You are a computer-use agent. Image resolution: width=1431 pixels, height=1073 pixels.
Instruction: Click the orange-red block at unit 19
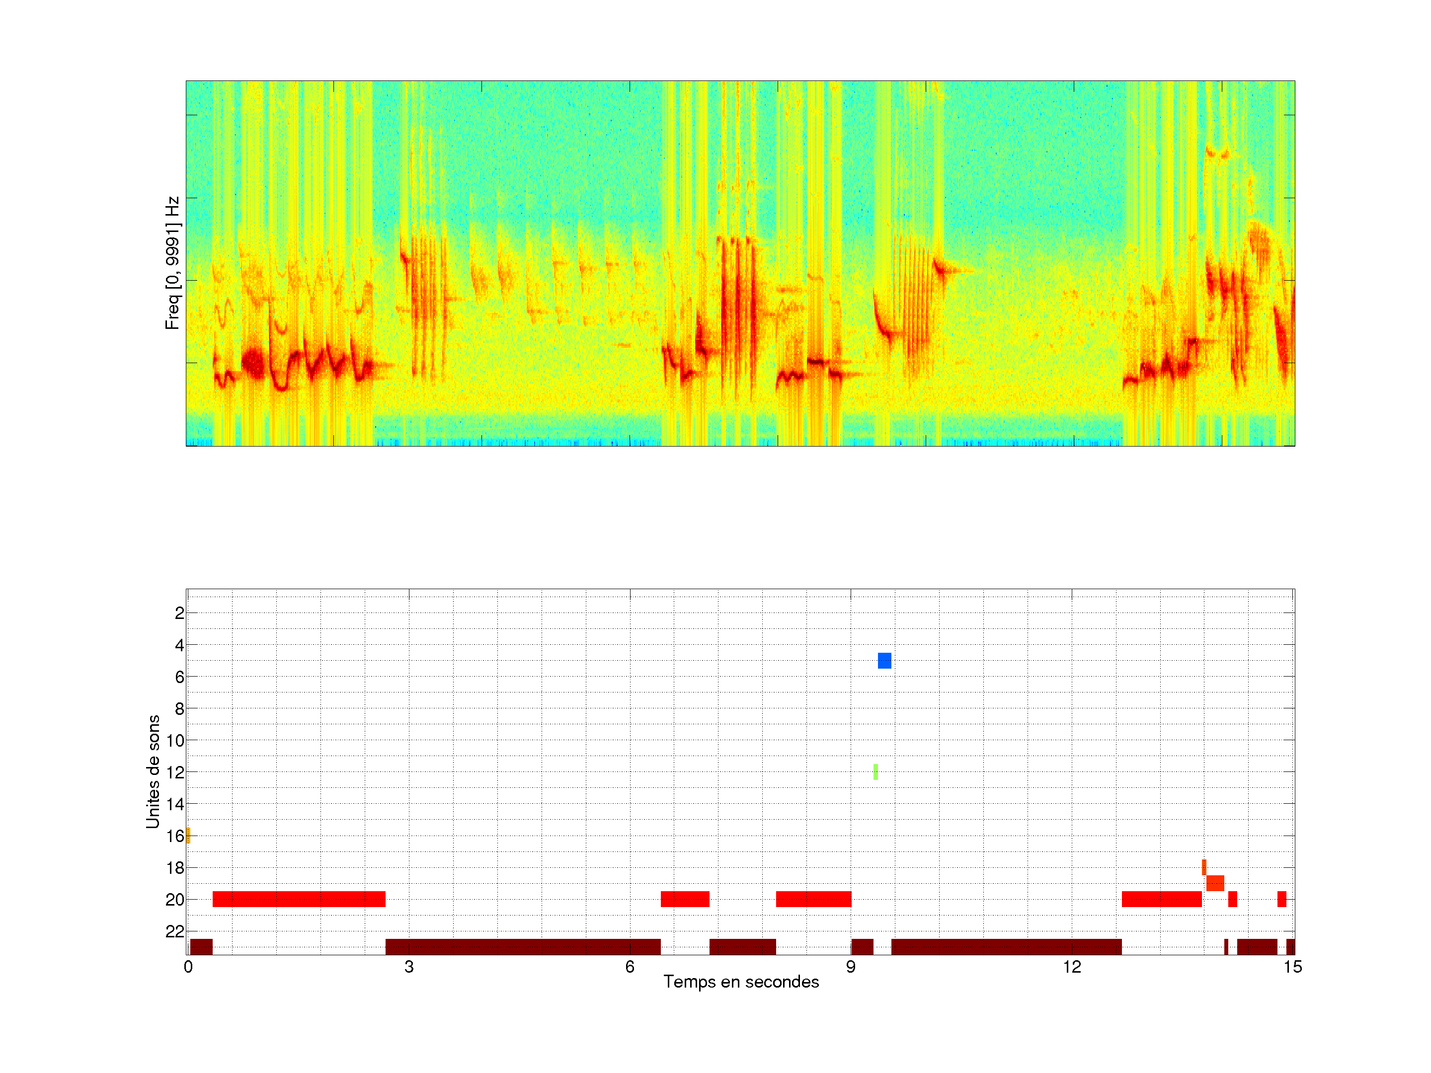[1215, 883]
